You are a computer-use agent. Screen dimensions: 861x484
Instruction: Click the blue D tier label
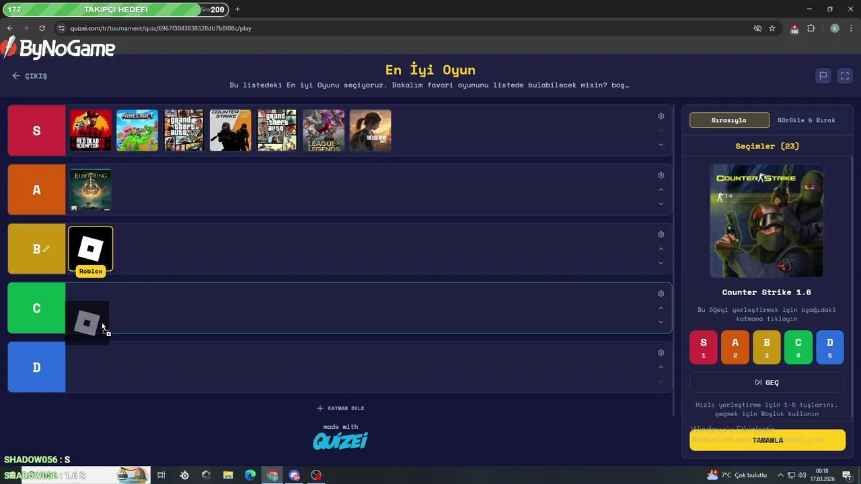coord(36,367)
